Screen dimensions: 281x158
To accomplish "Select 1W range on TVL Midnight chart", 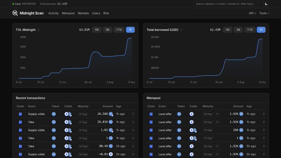I will click(97, 30).
